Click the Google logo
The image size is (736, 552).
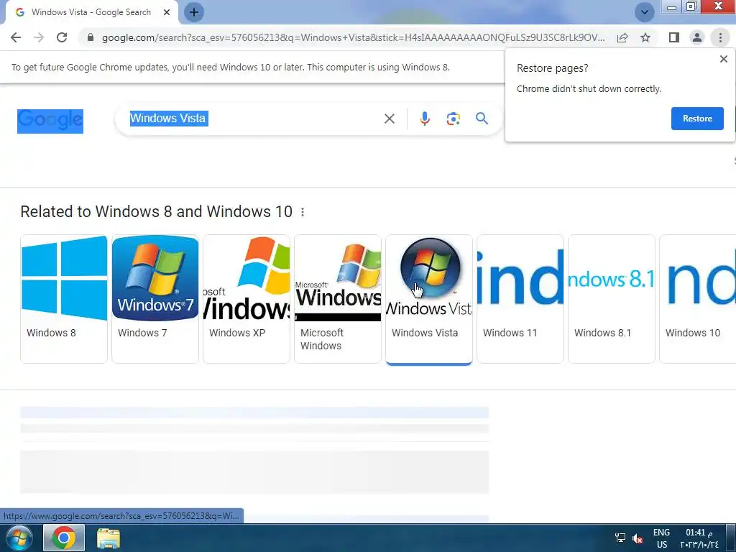[x=50, y=121]
